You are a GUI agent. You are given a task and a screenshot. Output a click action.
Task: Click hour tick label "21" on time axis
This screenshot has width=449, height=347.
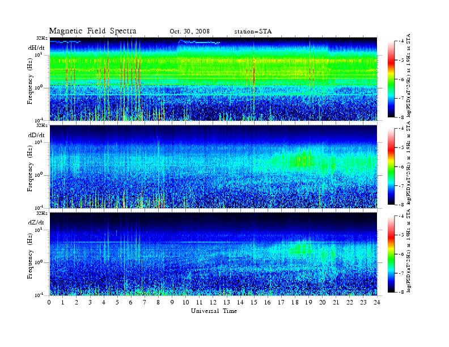pos(336,302)
